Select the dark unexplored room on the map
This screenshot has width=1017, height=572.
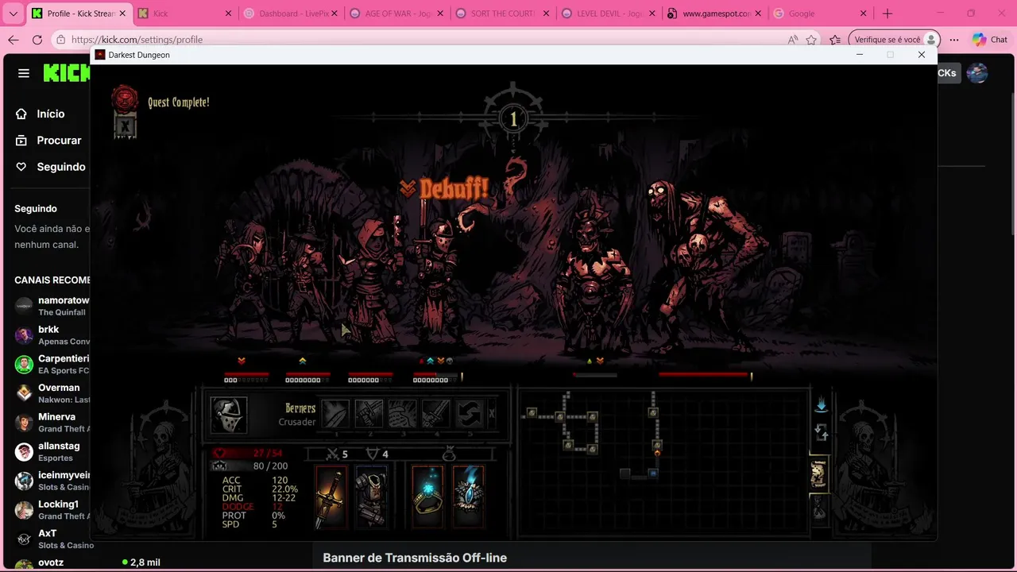625,473
